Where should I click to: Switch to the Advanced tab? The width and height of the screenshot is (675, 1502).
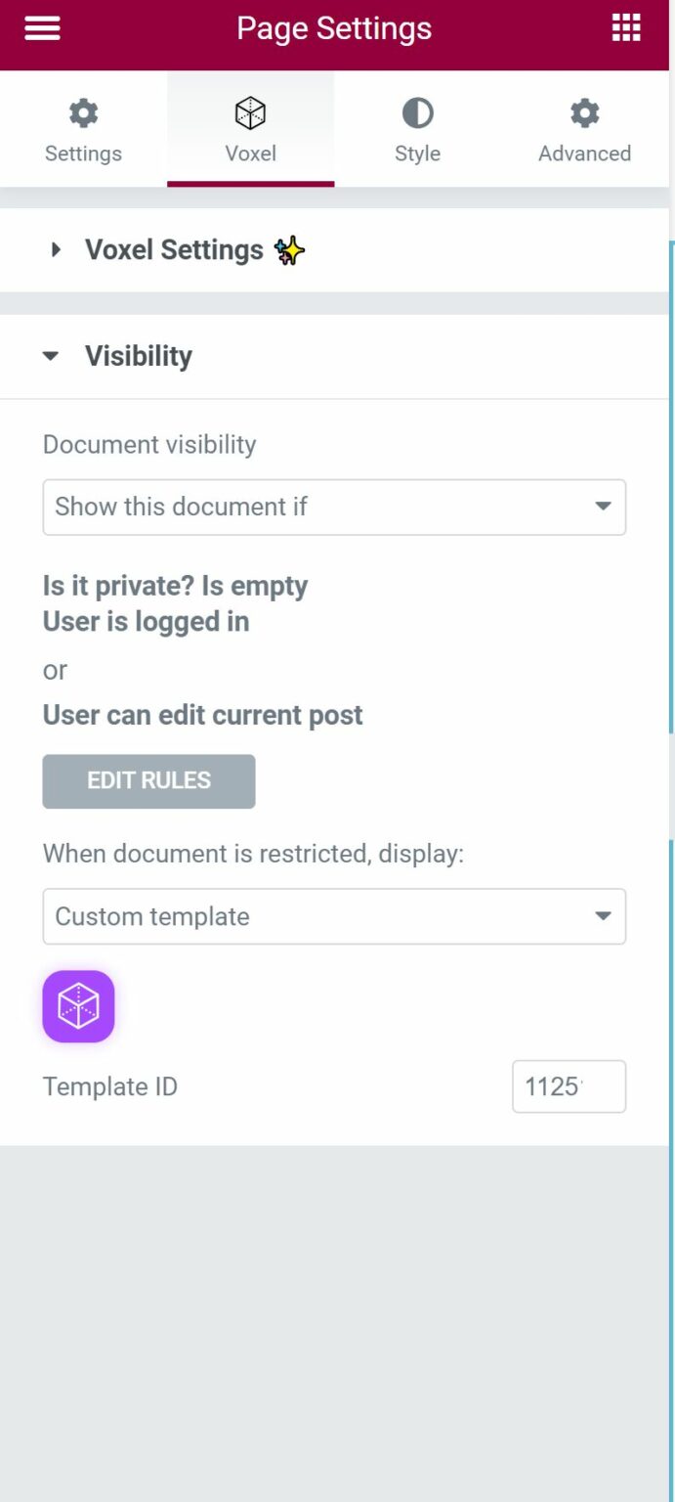point(583,129)
